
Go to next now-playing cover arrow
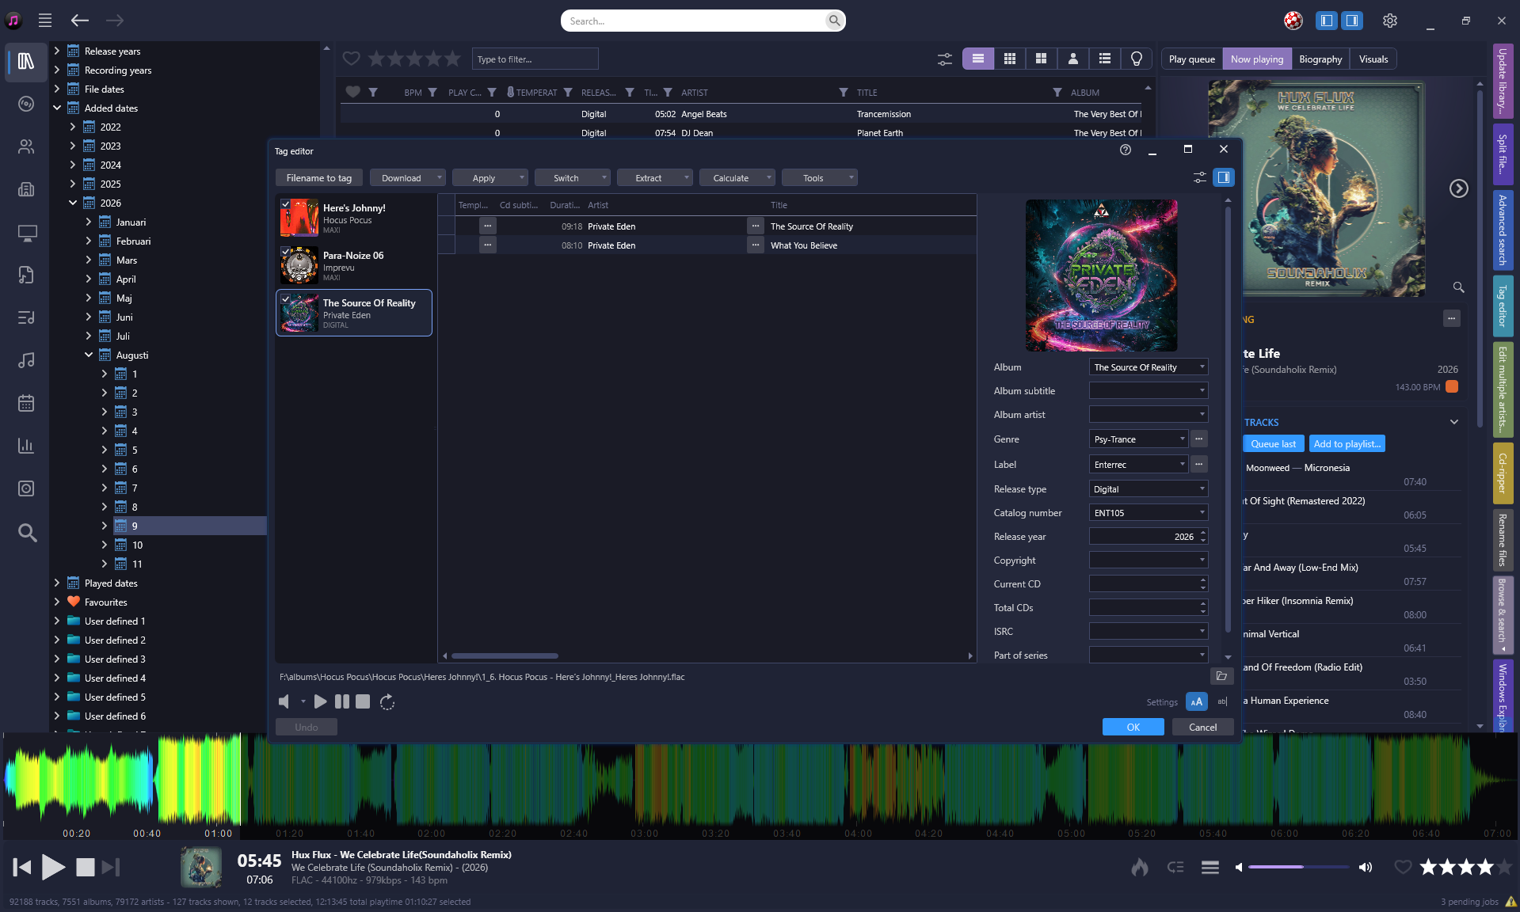1458,188
